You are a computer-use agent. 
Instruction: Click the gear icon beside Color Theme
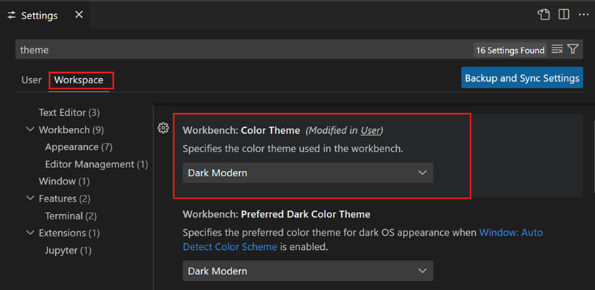pos(163,128)
